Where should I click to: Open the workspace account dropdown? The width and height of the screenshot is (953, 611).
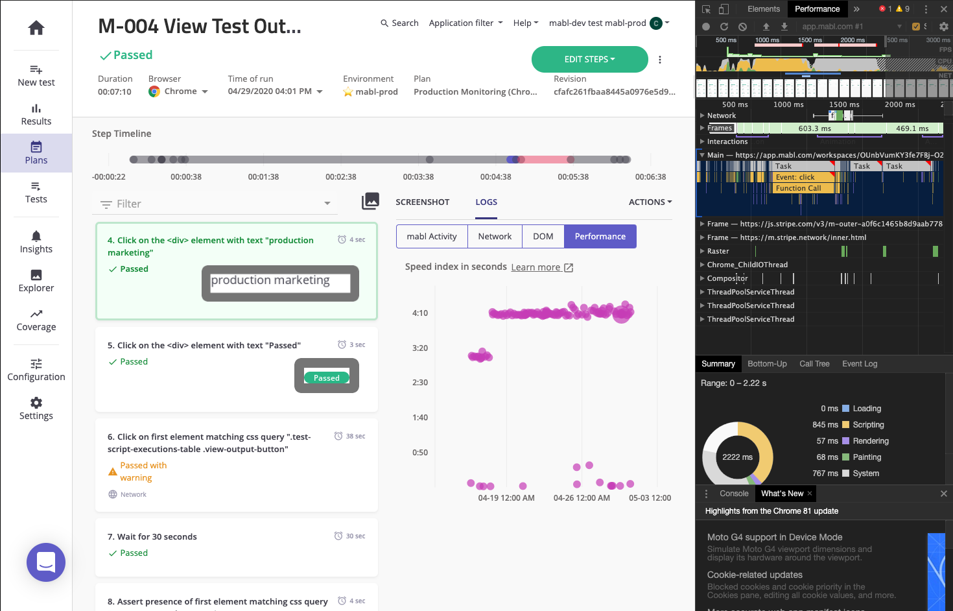click(x=609, y=23)
